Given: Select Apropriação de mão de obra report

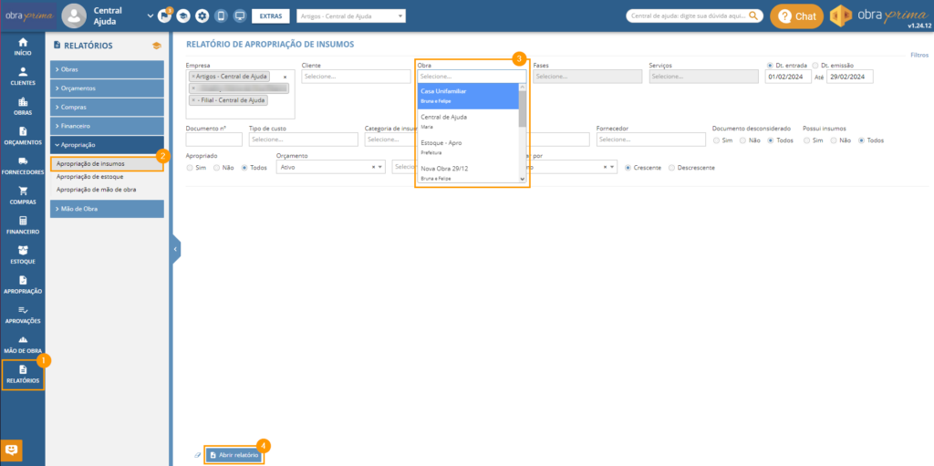Looking at the screenshot, I should (x=96, y=190).
